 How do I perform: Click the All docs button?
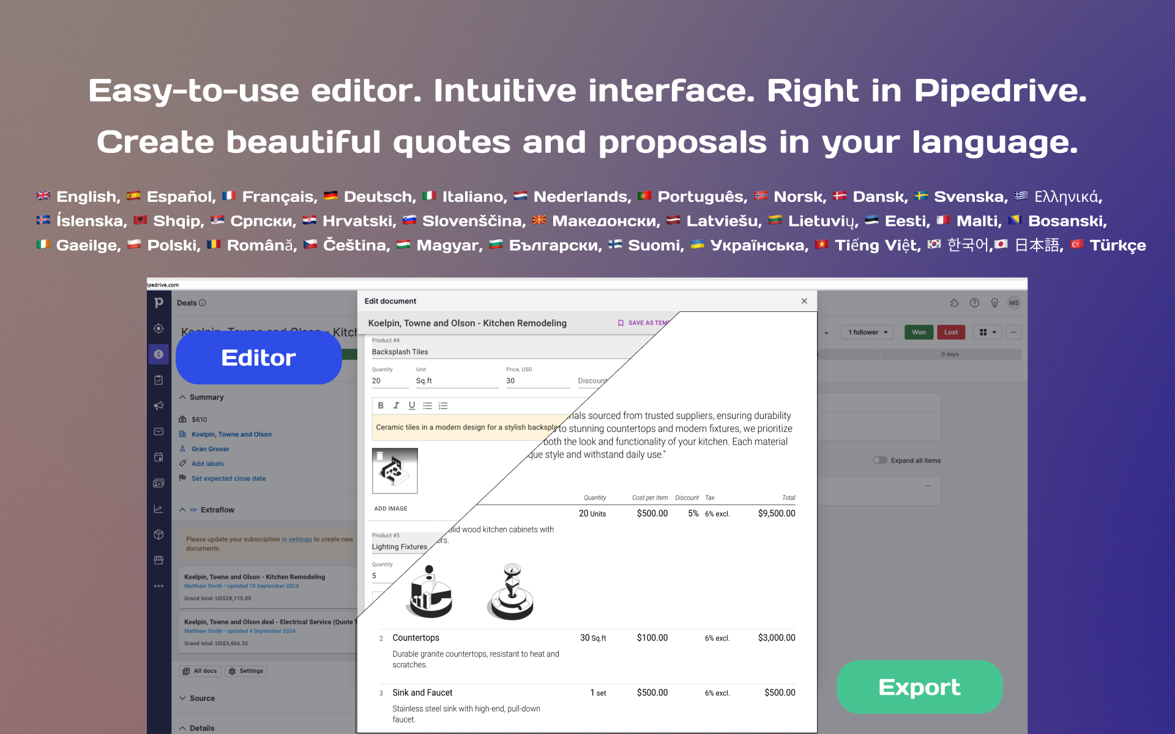tap(200, 671)
